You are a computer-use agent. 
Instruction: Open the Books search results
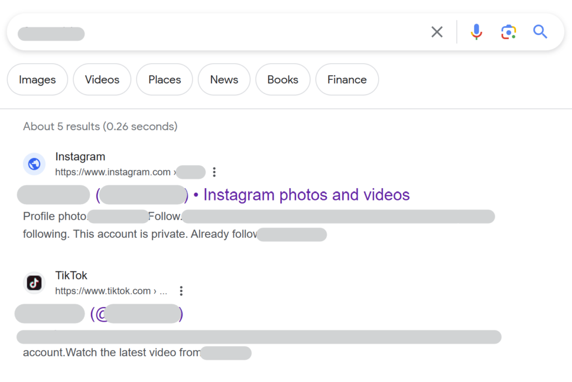click(x=283, y=79)
